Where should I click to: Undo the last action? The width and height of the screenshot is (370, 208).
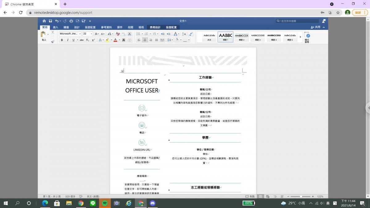click(57, 21)
